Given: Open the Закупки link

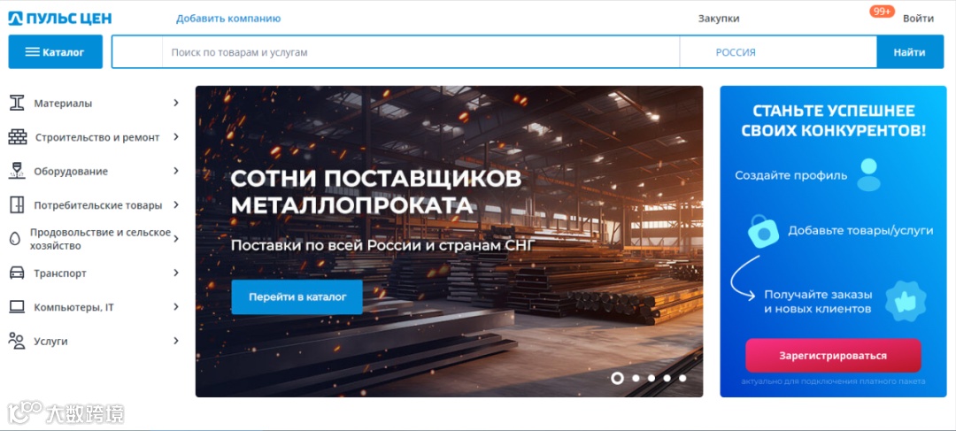Looking at the screenshot, I should pos(719,19).
